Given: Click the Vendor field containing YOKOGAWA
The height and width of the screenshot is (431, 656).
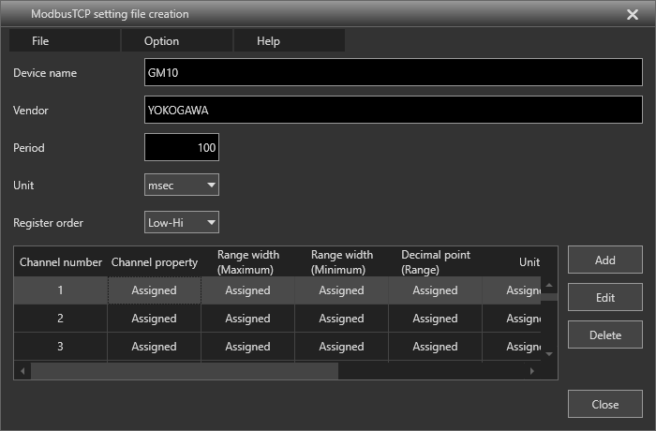Looking at the screenshot, I should coord(393,111).
